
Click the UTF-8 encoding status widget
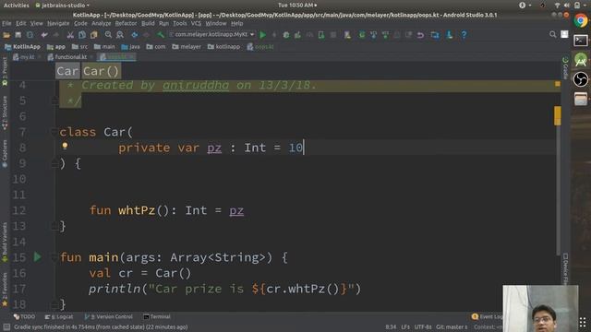click(423, 326)
